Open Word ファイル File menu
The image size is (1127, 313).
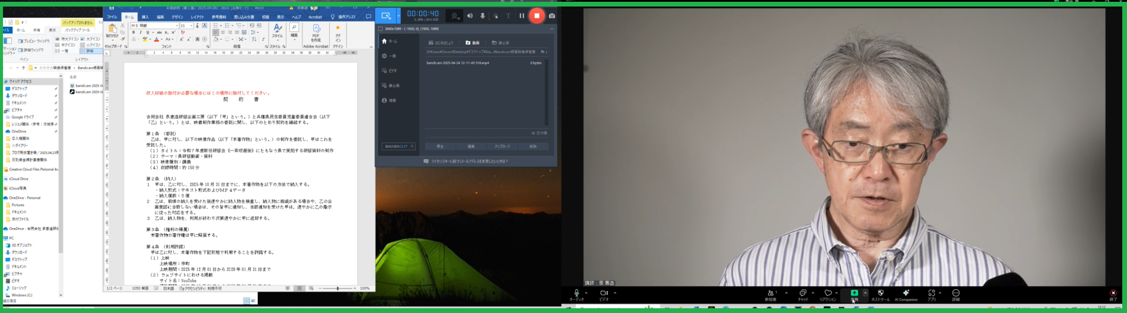click(112, 17)
